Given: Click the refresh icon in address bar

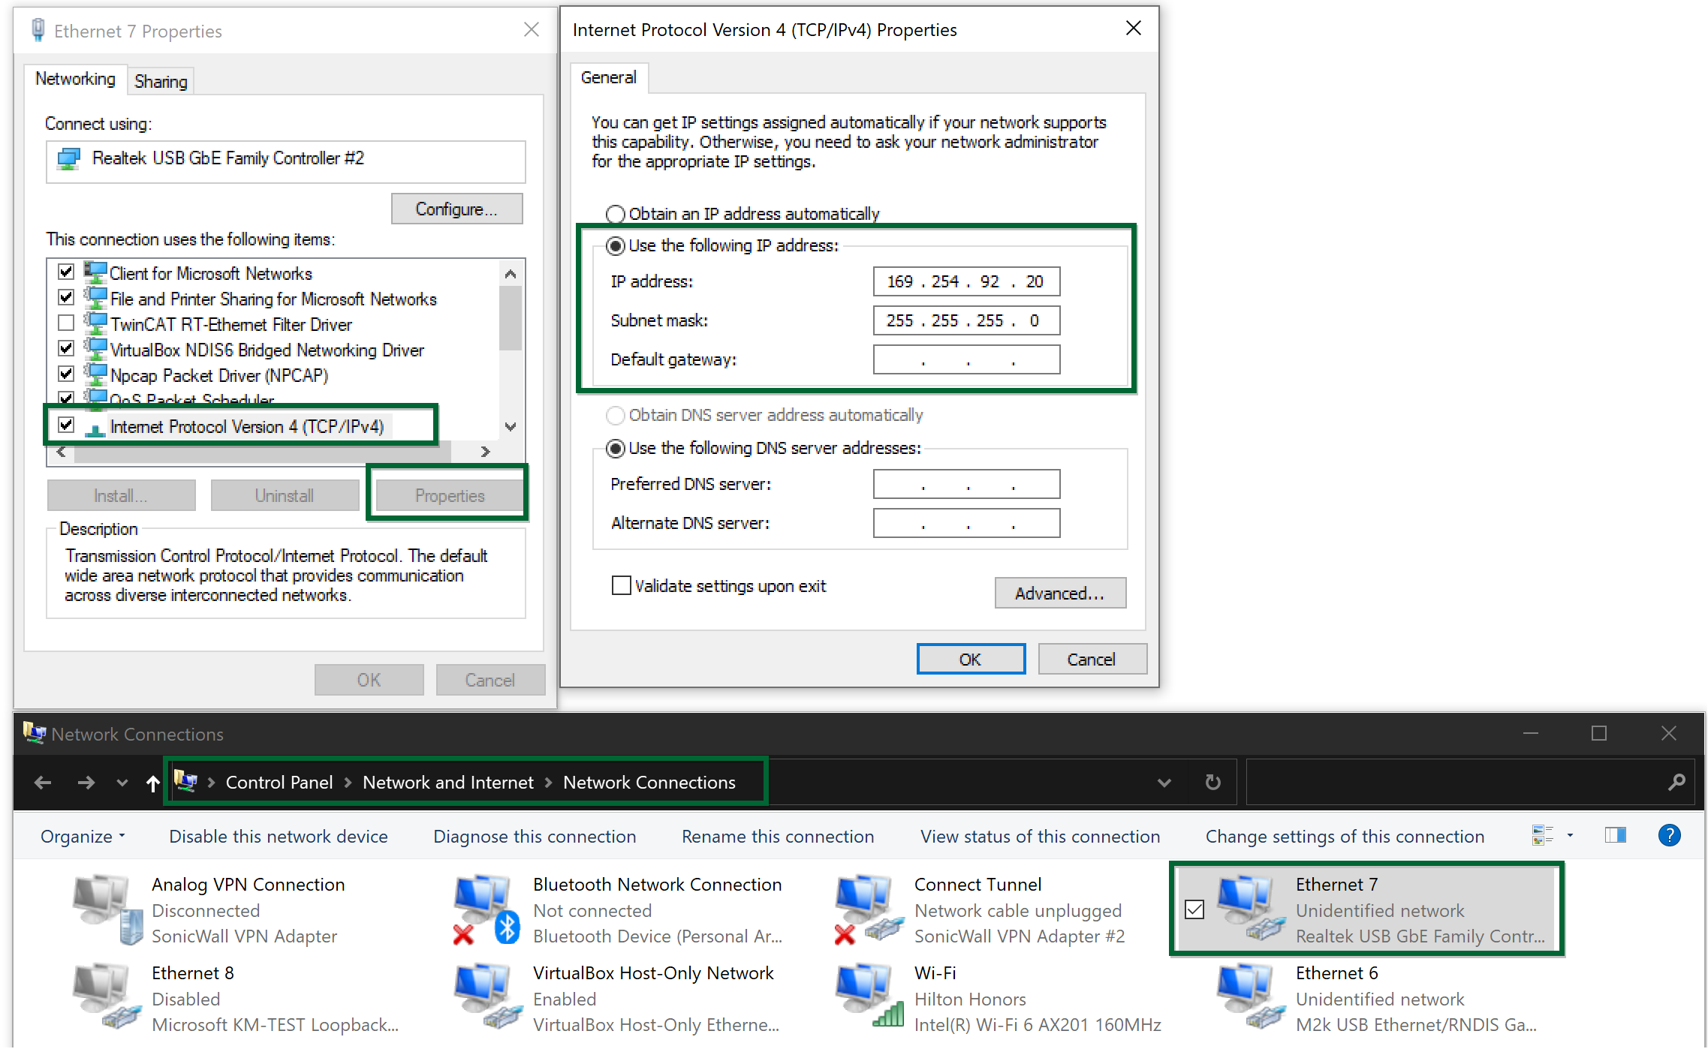Looking at the screenshot, I should click(1212, 783).
